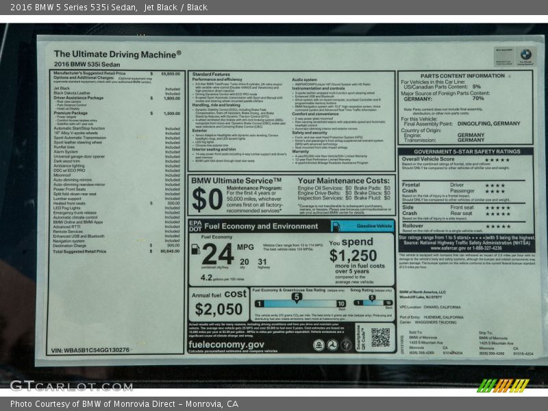Click the "PARTS CONTENT INFORMATION" heading
The image size is (548, 411).
[462, 76]
